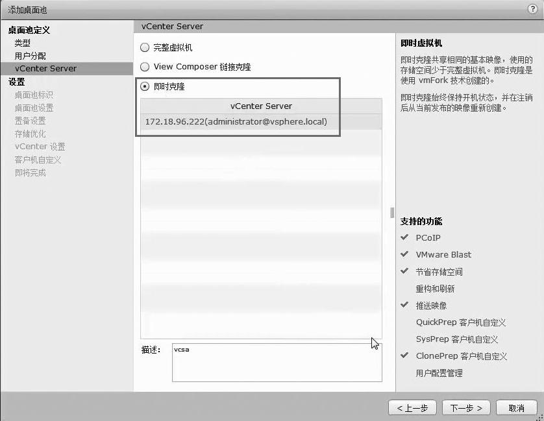Viewport: 544px width, 421px height.
Task: Click the 节省存储空间 checkmark icon
Action: coord(404,271)
